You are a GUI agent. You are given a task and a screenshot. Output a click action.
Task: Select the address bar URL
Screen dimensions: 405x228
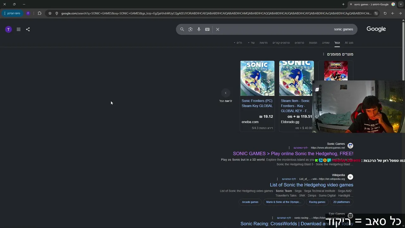tap(216, 13)
